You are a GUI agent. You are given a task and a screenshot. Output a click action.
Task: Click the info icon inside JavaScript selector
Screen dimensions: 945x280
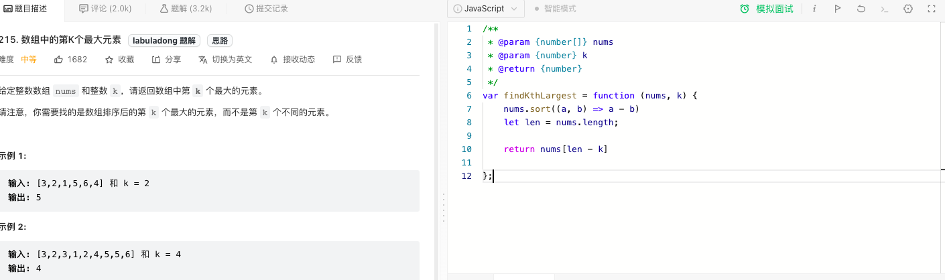pos(458,9)
